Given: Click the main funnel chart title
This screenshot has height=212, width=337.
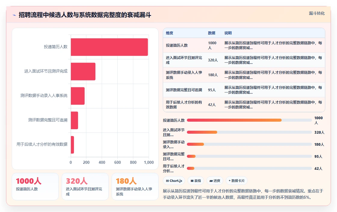Looking at the screenshot, I should click(85, 15).
